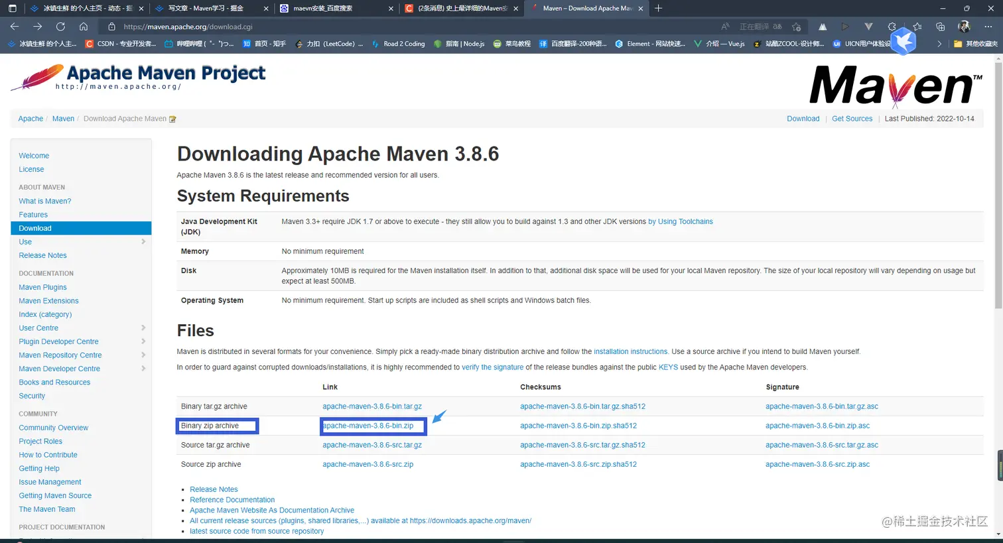Image resolution: width=1003 pixels, height=543 pixels.
Task: Open the bin.zip.sha512 checksum link
Action: [x=578, y=426]
